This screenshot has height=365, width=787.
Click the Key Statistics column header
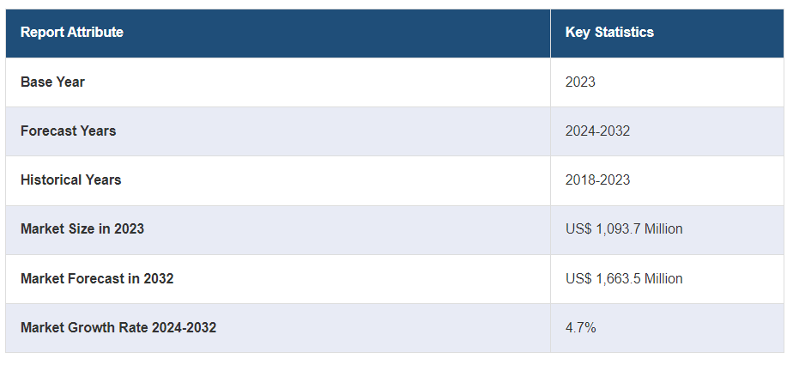tap(609, 33)
